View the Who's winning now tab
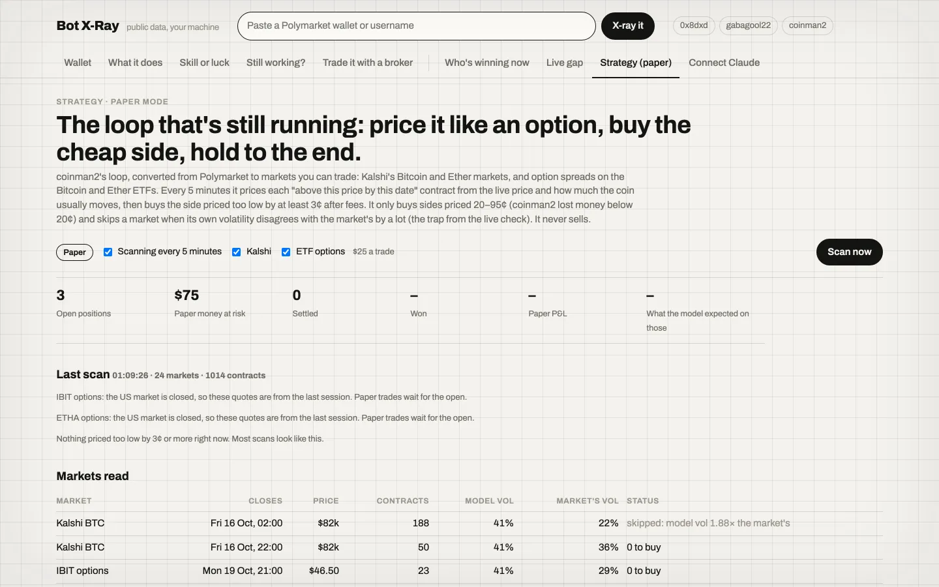This screenshot has width=939, height=587. 487,63
